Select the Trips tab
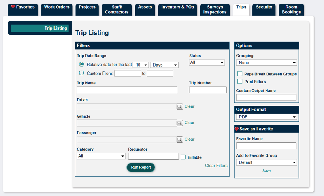 pos(241,9)
